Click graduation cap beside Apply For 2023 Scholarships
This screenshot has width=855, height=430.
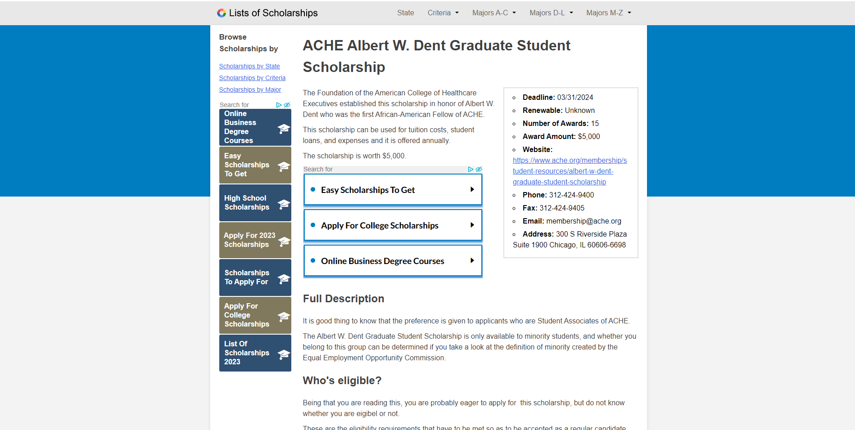(x=284, y=242)
